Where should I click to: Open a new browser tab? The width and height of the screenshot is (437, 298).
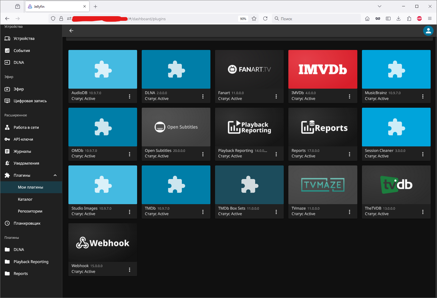pyautogui.click(x=96, y=6)
